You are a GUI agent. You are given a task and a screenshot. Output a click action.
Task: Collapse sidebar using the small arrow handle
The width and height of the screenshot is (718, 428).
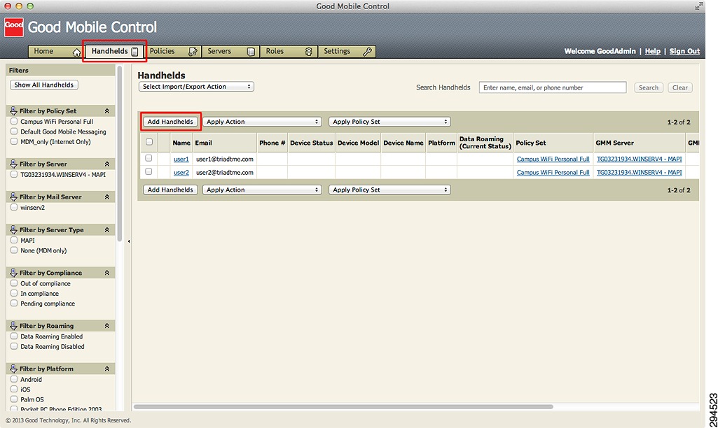click(129, 241)
